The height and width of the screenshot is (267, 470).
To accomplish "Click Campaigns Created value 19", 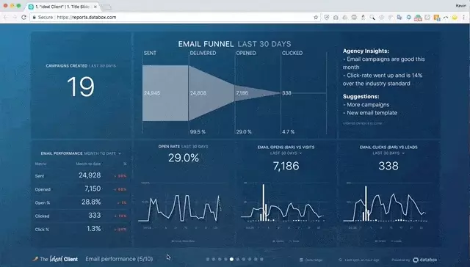I will pos(81,87).
